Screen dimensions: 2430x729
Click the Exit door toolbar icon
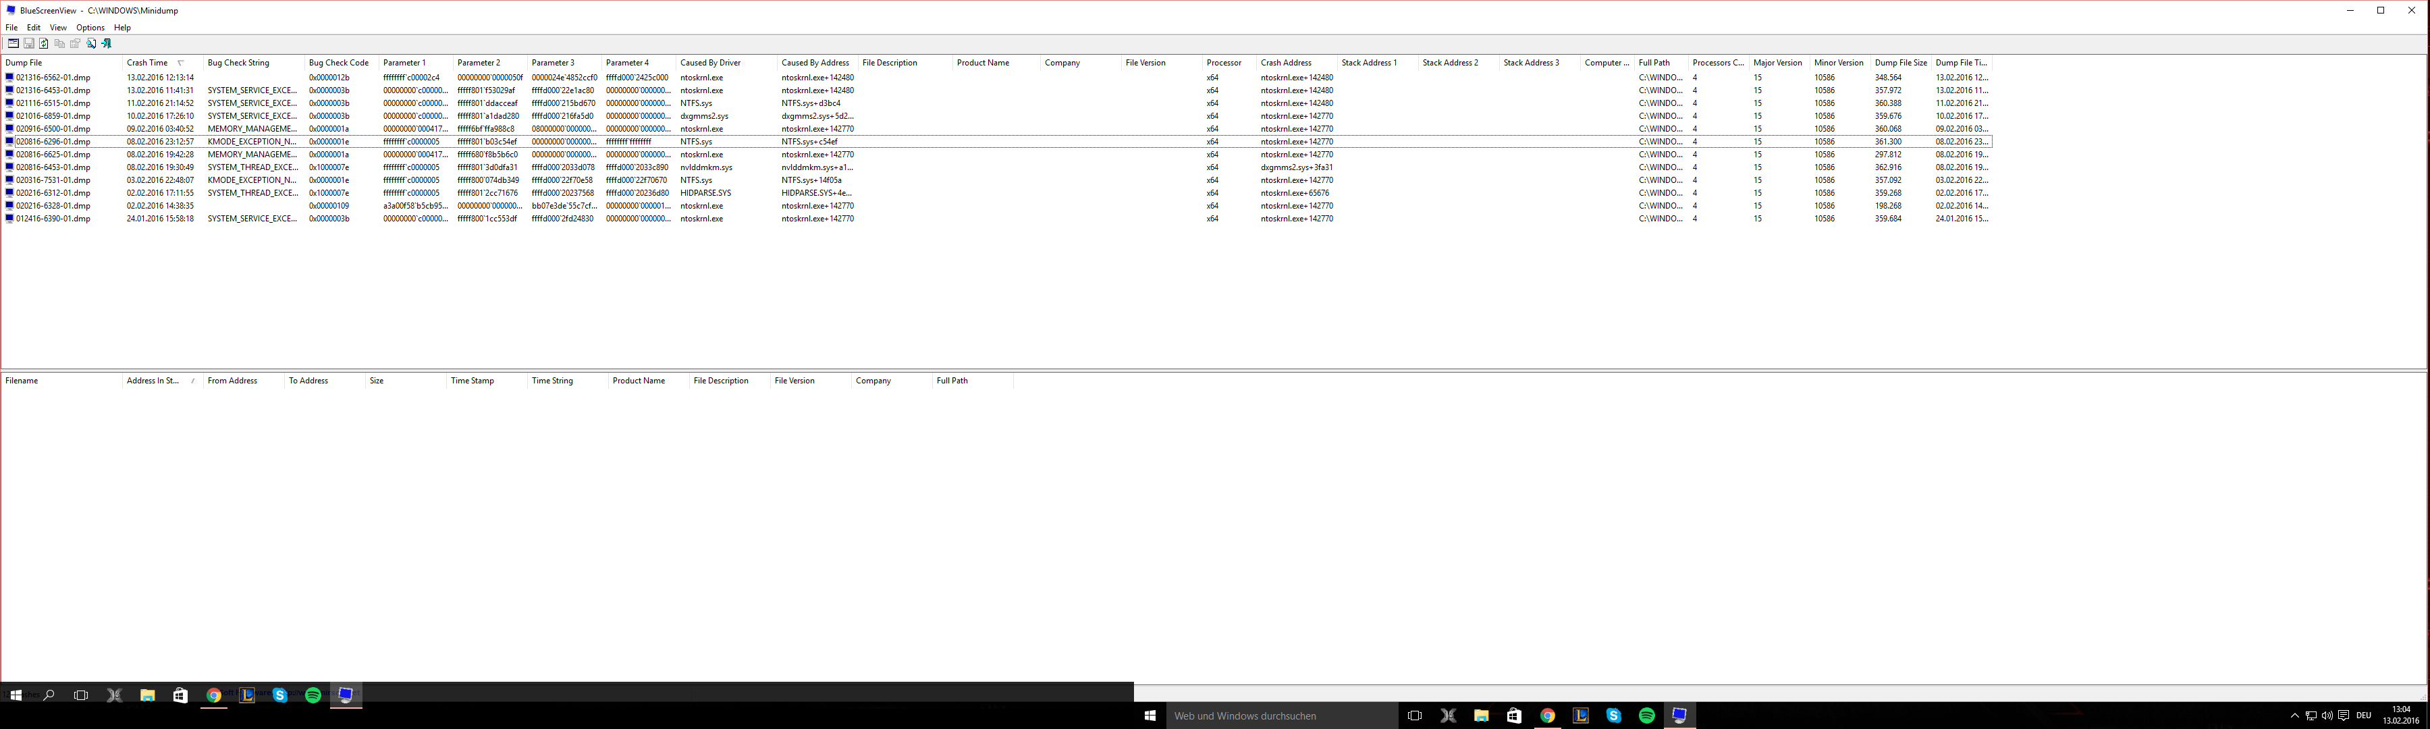[x=107, y=43]
